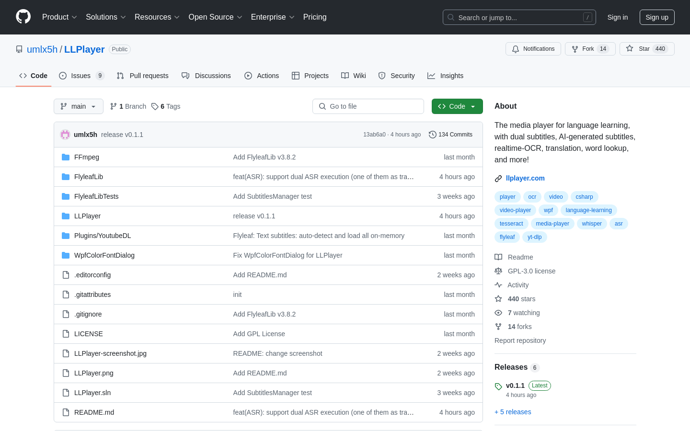Switch to the Actions tab
This screenshot has width=690, height=431.
[262, 76]
